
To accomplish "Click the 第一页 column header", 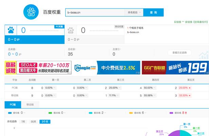I will 55,80.
